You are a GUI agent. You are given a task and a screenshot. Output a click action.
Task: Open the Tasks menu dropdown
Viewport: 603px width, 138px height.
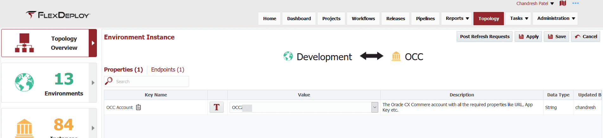point(519,19)
